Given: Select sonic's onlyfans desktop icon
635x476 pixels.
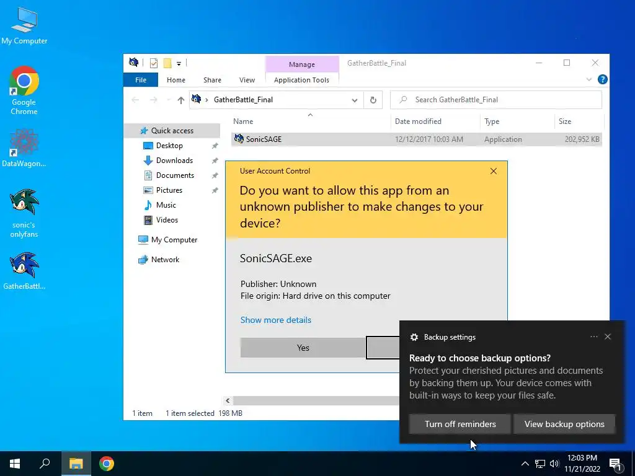Looking at the screenshot, I should (24, 213).
